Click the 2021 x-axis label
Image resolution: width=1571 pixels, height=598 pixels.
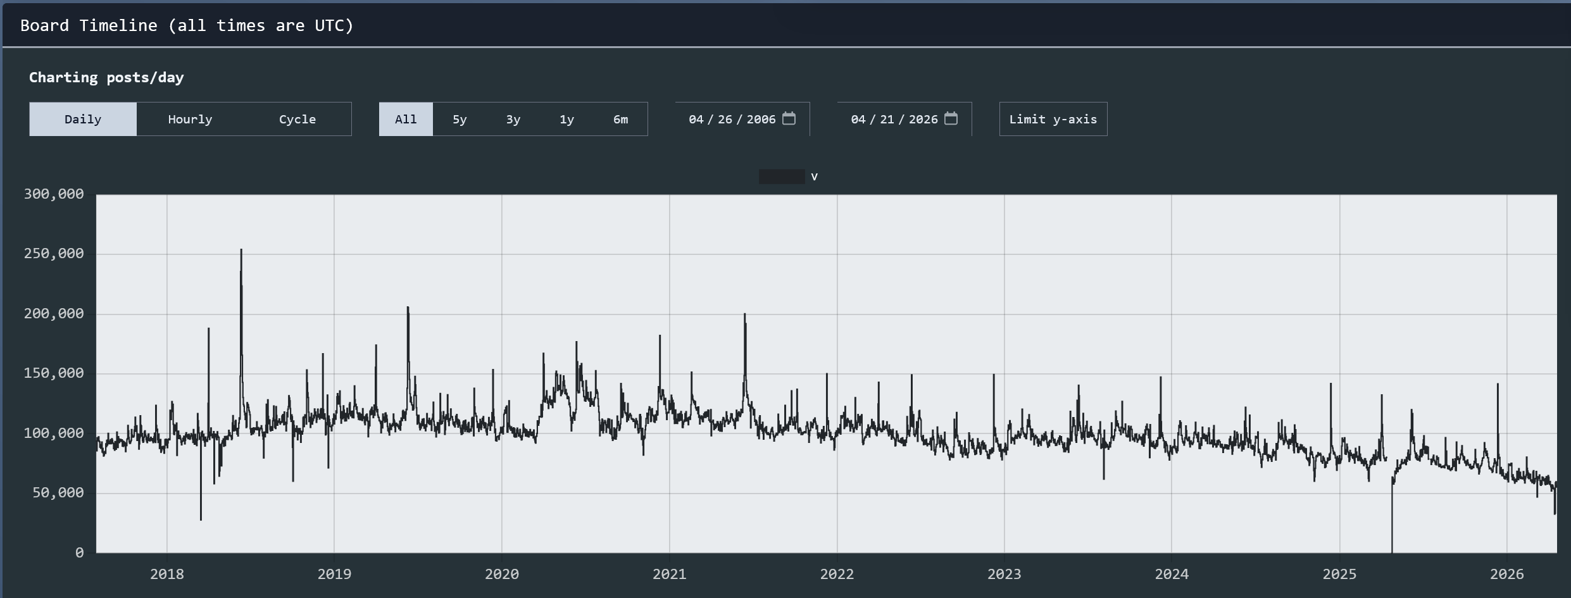point(670,574)
